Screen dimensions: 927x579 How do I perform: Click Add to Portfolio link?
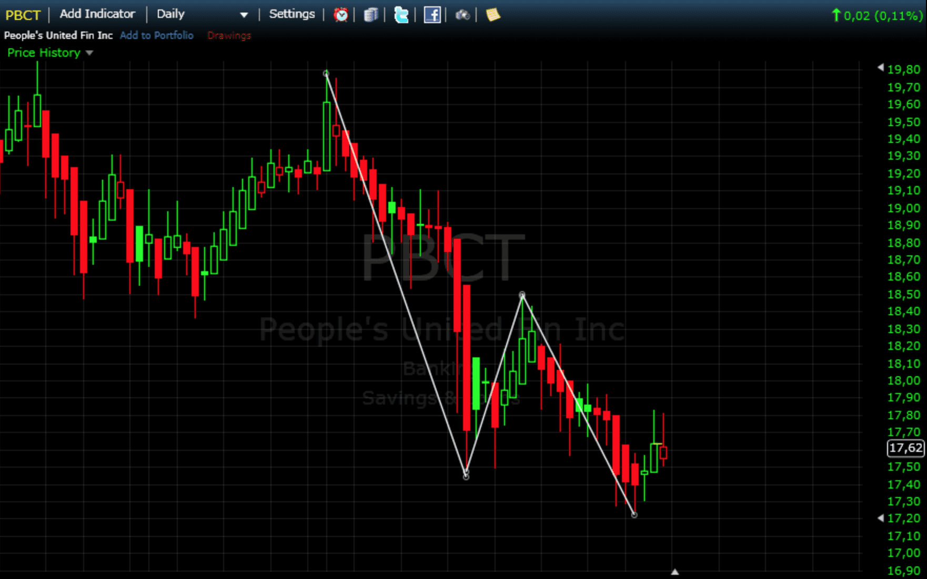coord(157,35)
